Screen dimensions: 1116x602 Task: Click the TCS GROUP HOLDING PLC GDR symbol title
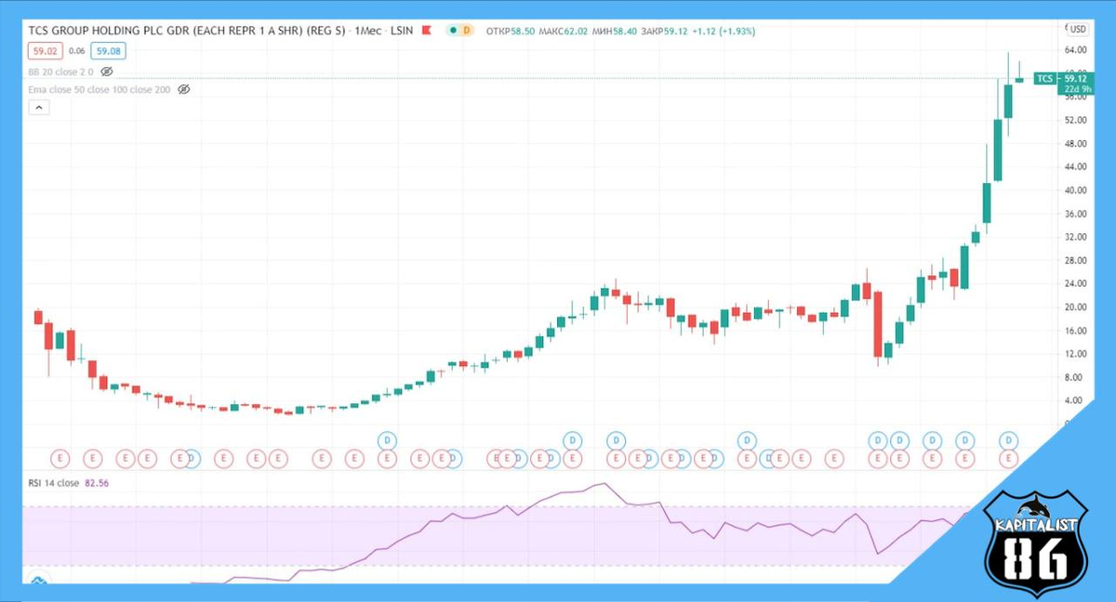(x=187, y=31)
